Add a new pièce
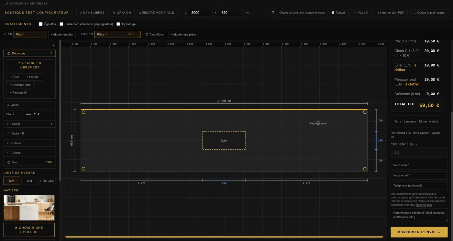 183,34
